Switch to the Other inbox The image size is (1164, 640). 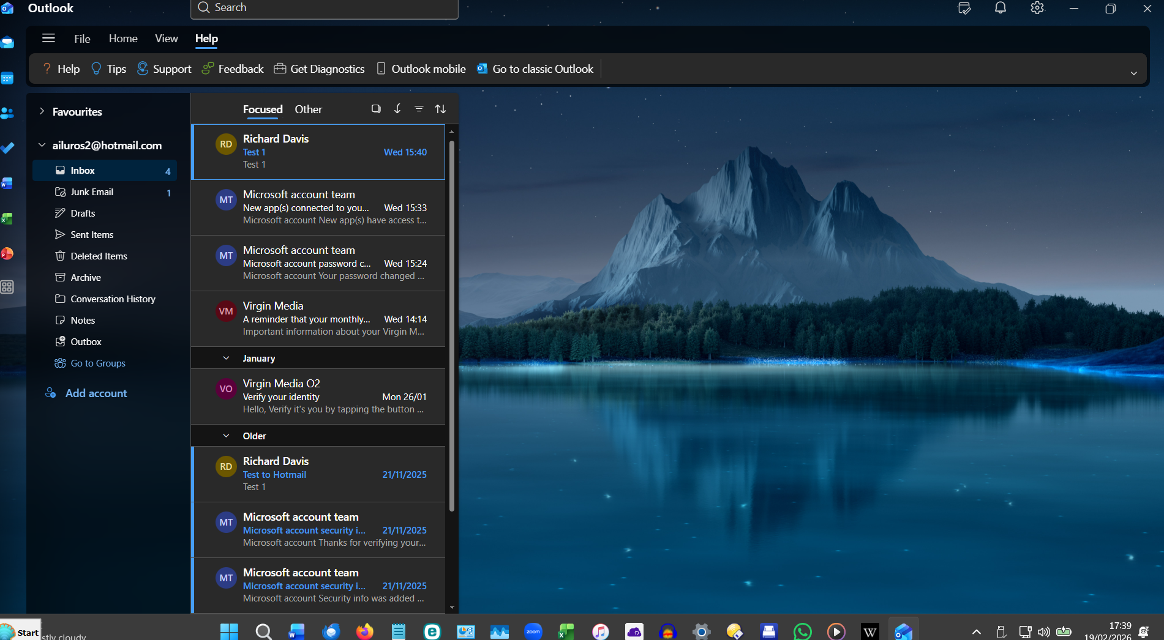(x=308, y=110)
